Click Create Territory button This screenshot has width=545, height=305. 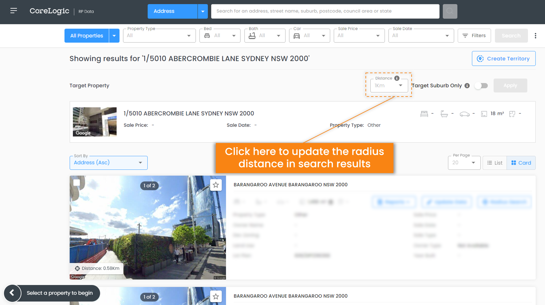click(504, 58)
